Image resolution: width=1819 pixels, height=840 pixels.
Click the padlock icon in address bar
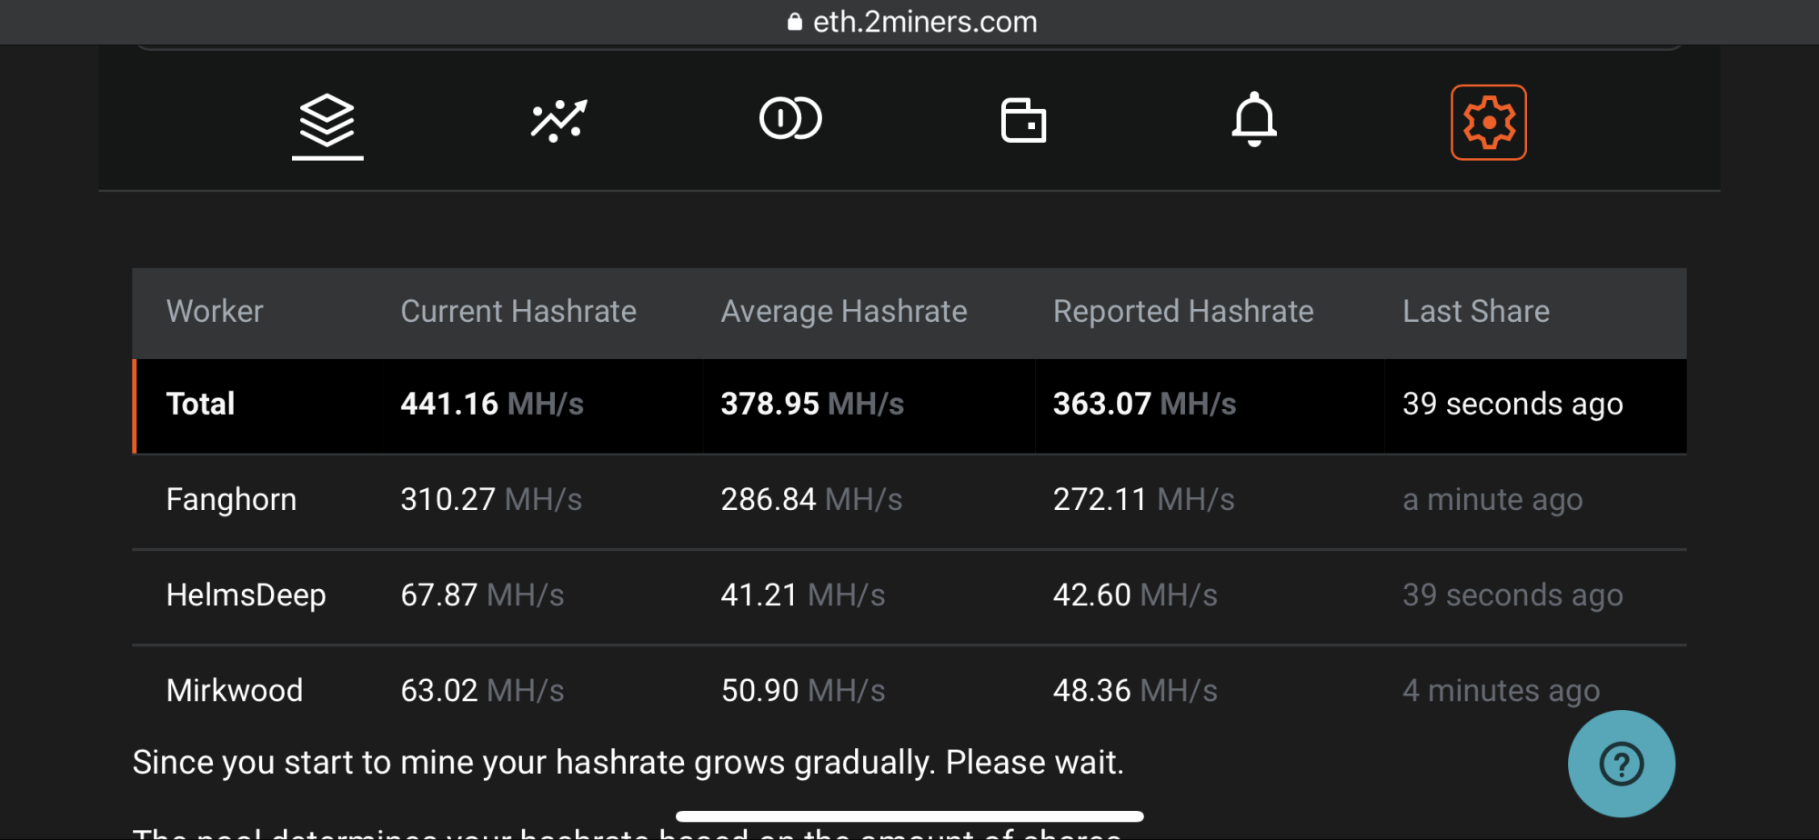(794, 22)
